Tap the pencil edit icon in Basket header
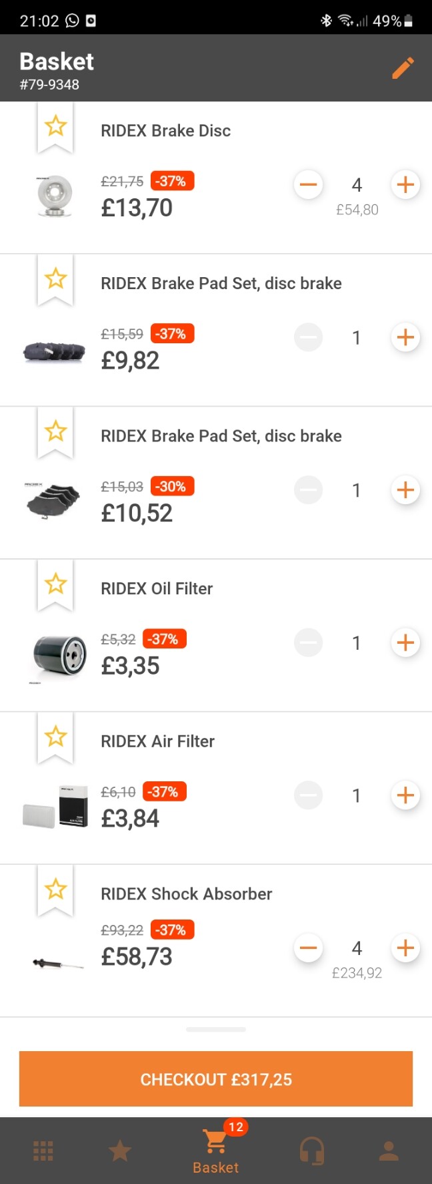This screenshot has width=432, height=1184. (x=403, y=67)
